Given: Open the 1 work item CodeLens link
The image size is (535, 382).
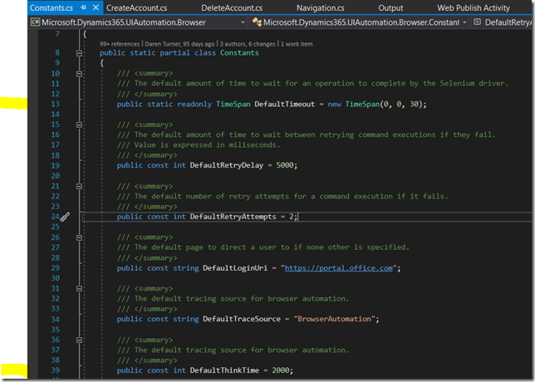Looking at the screenshot, I should pyautogui.click(x=297, y=44).
